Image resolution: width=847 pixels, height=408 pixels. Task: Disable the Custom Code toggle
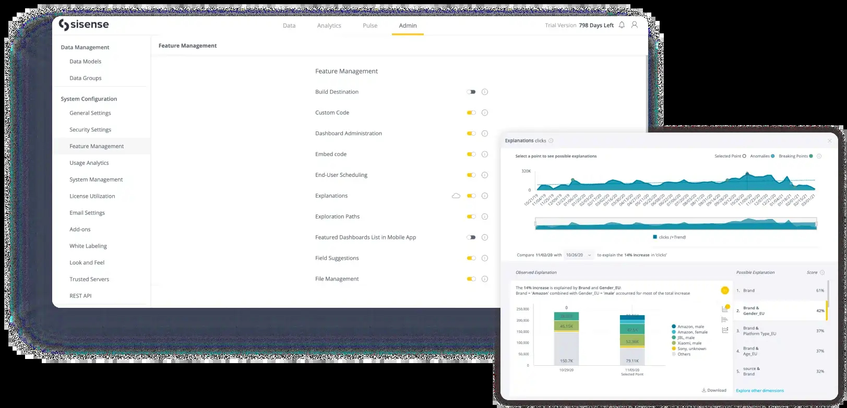tap(471, 113)
